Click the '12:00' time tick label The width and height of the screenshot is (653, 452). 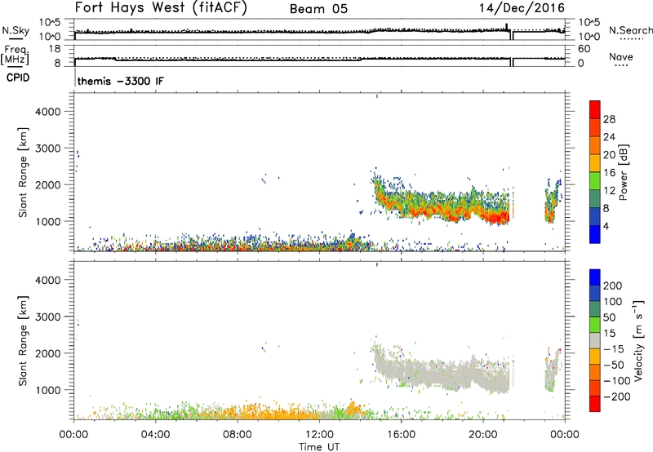319,435
